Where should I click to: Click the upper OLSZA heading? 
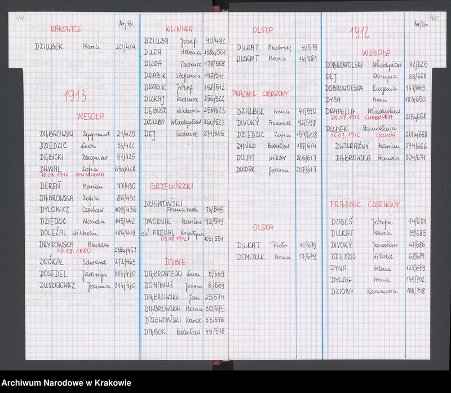pos(263,30)
